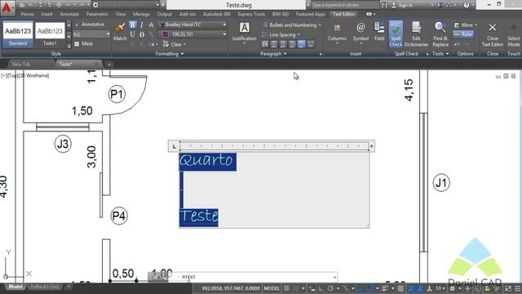
Task: Open the 100,33,101 text color dropdown
Action: (x=193, y=34)
